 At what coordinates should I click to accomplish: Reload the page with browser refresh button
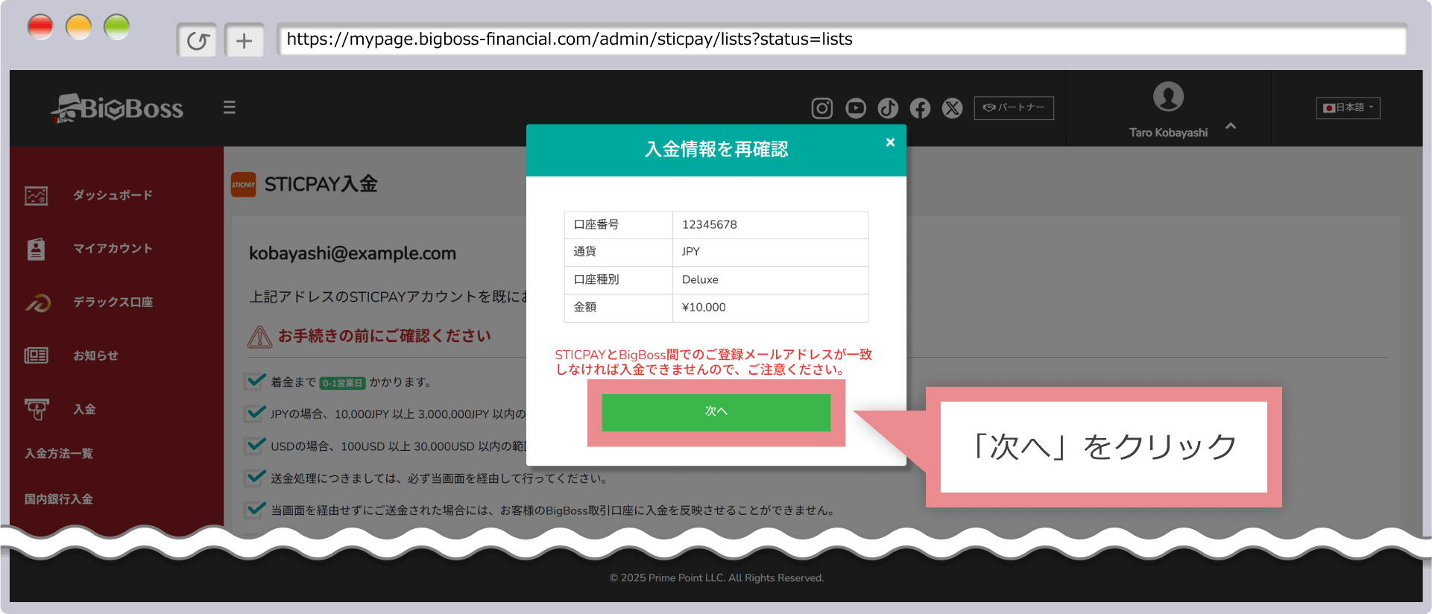(x=197, y=40)
